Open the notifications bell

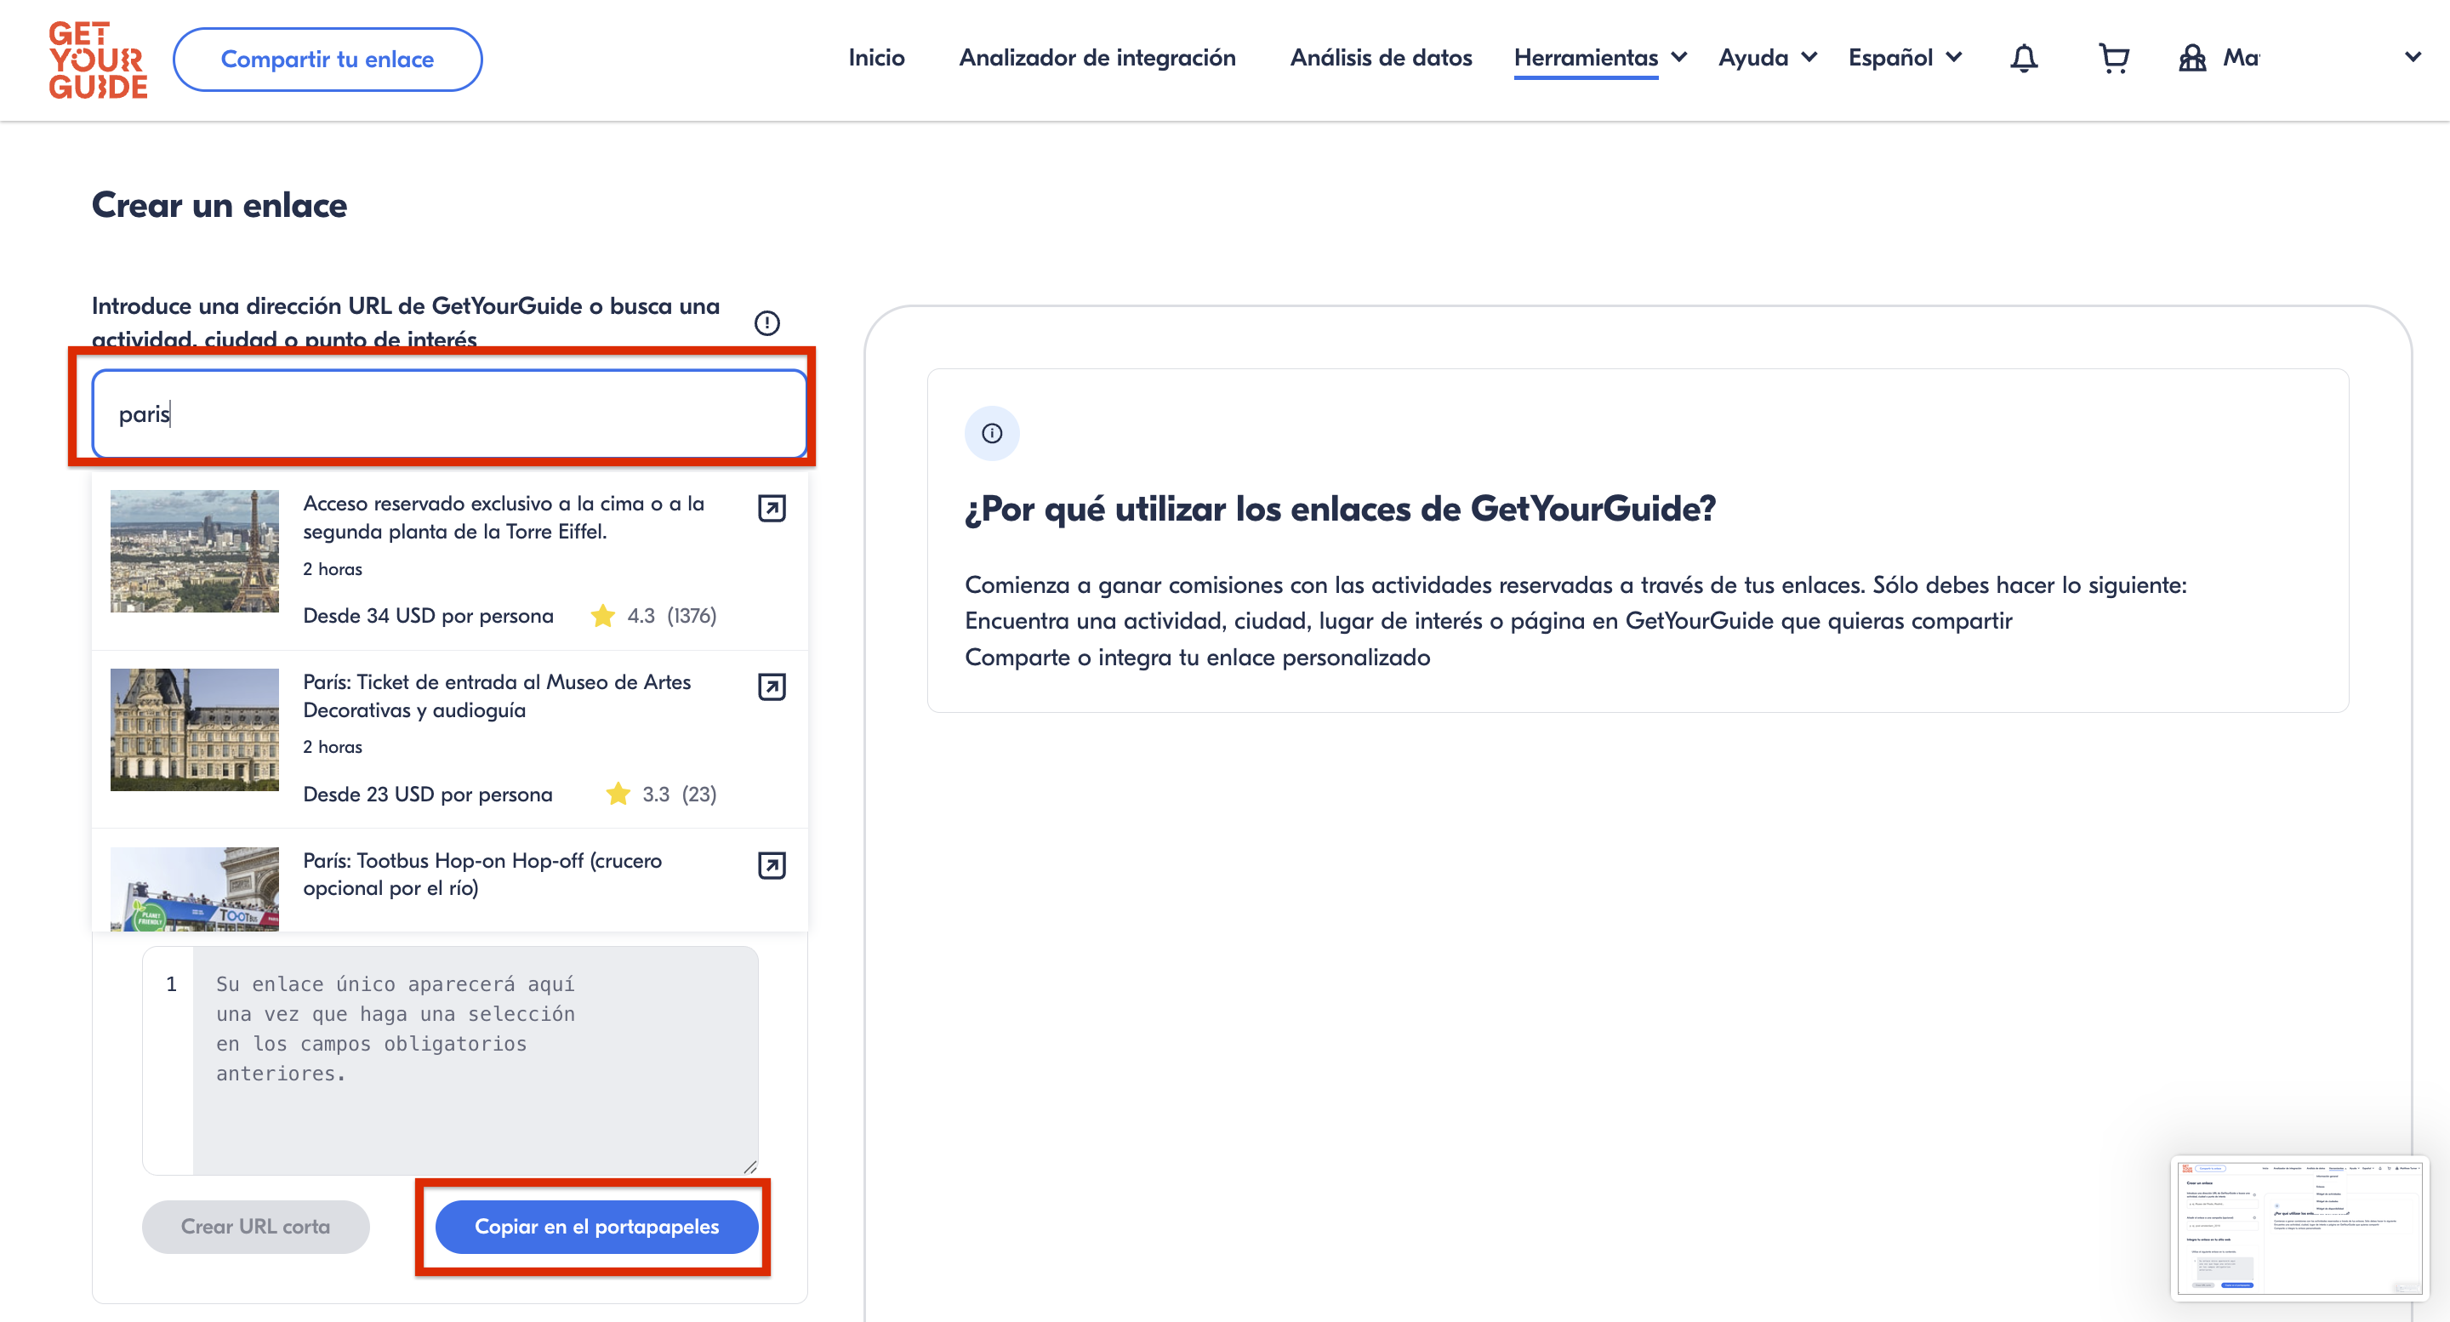[x=2023, y=59]
